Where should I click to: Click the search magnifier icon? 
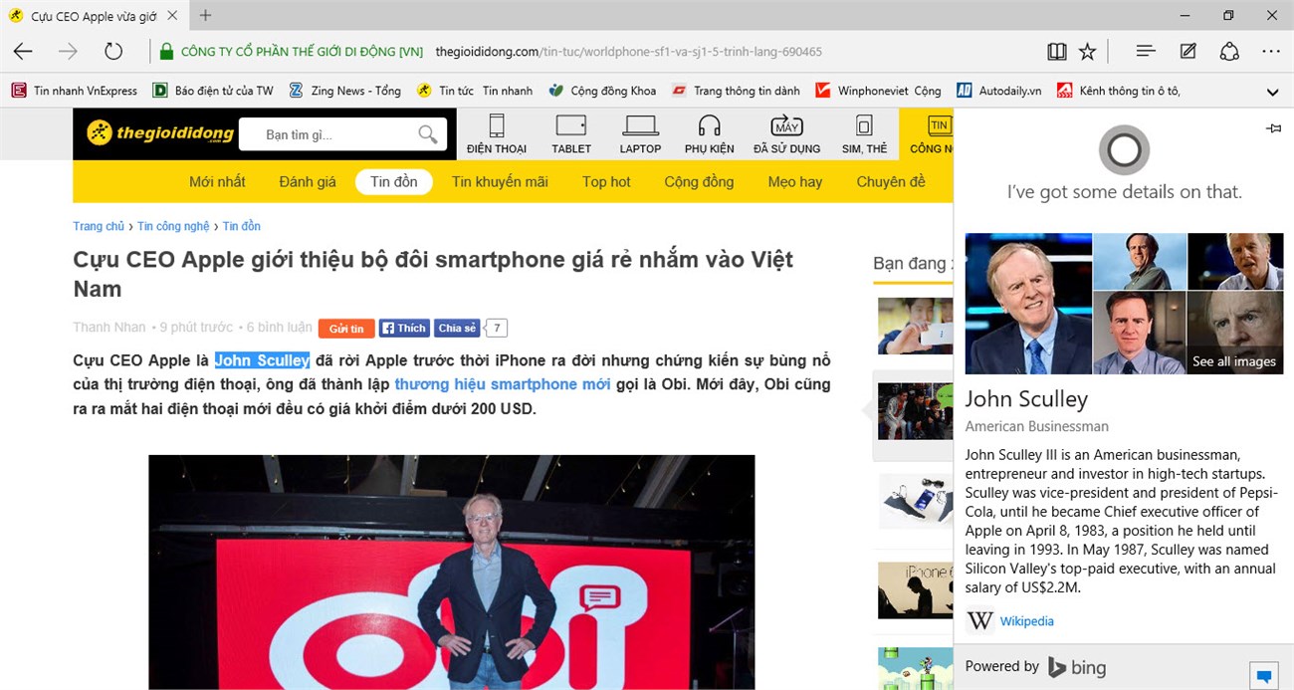(x=428, y=134)
